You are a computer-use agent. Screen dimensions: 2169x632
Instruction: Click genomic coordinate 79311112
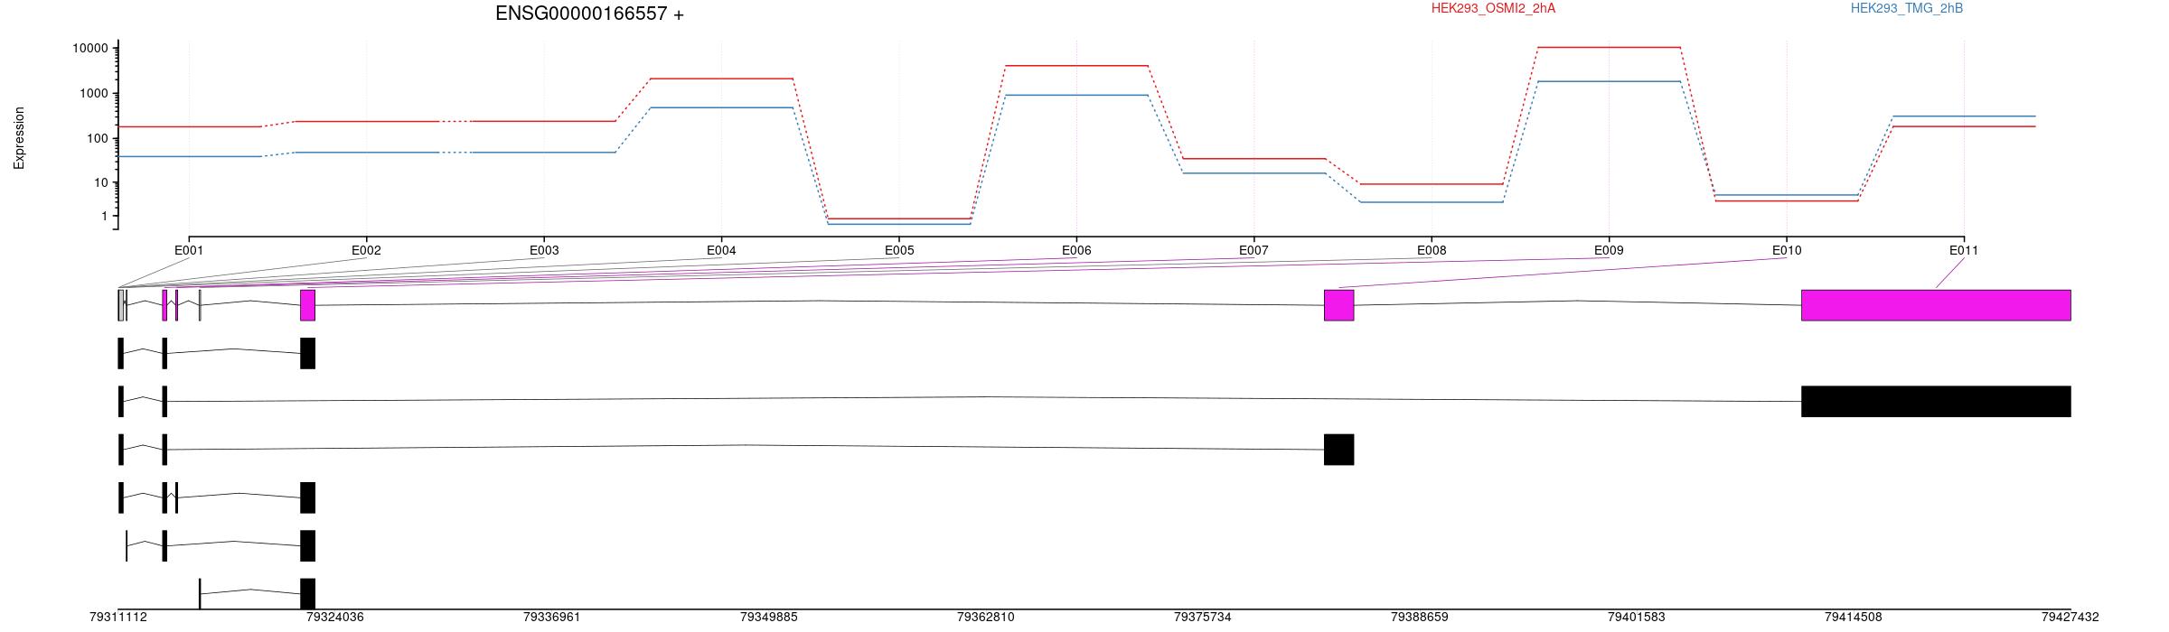(118, 618)
